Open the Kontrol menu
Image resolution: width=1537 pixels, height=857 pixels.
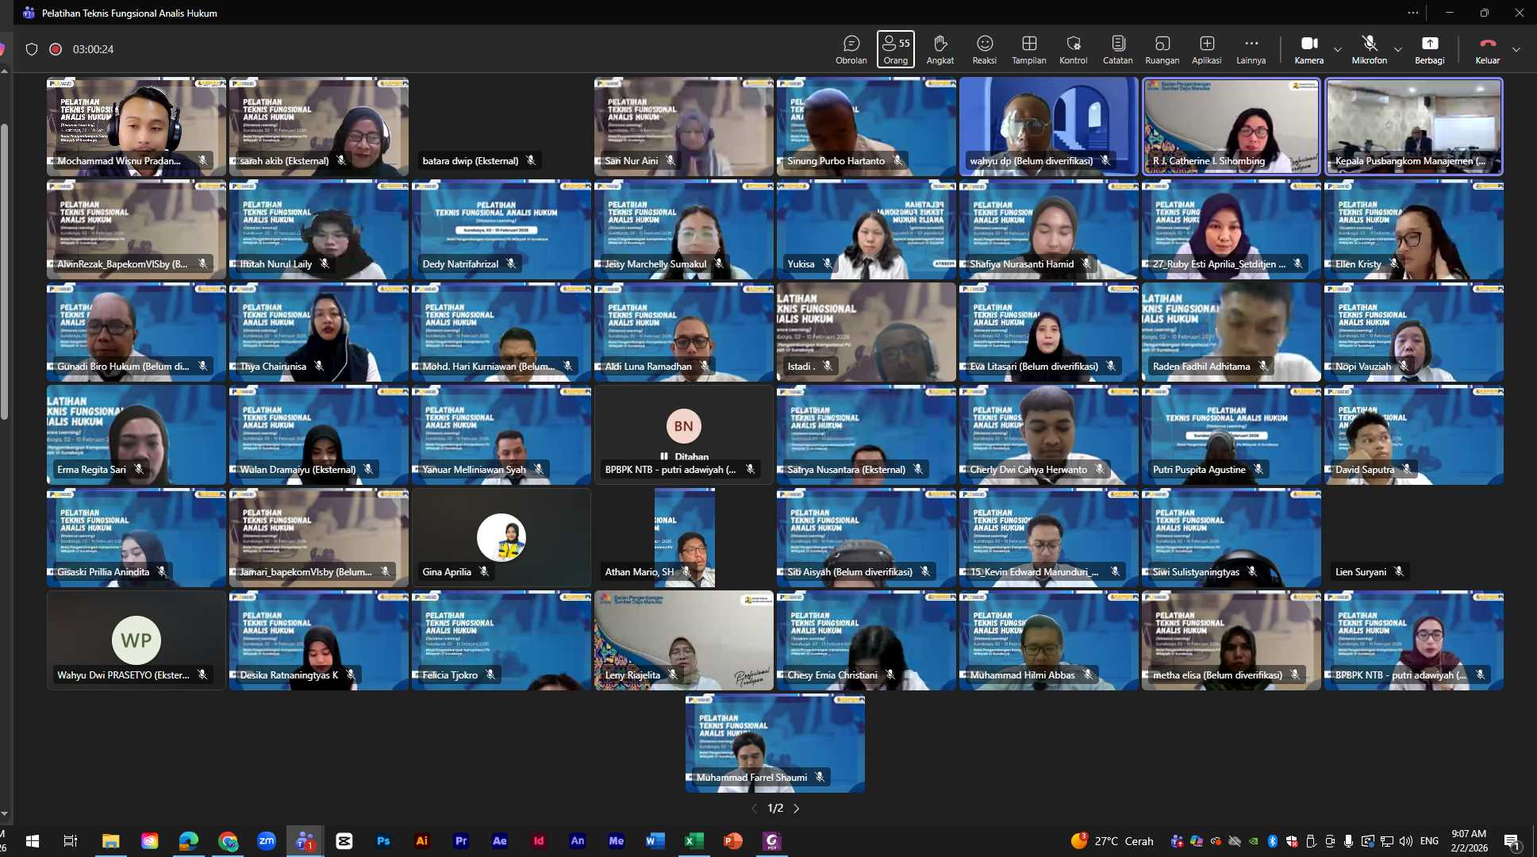click(x=1073, y=49)
